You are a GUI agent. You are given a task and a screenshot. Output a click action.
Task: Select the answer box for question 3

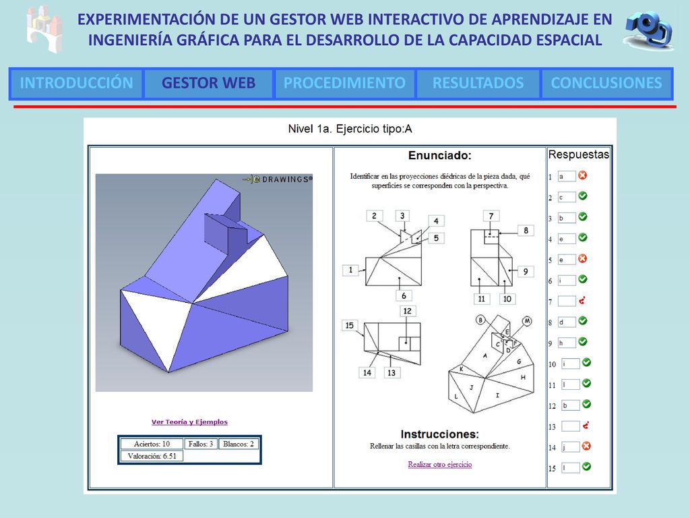point(566,218)
